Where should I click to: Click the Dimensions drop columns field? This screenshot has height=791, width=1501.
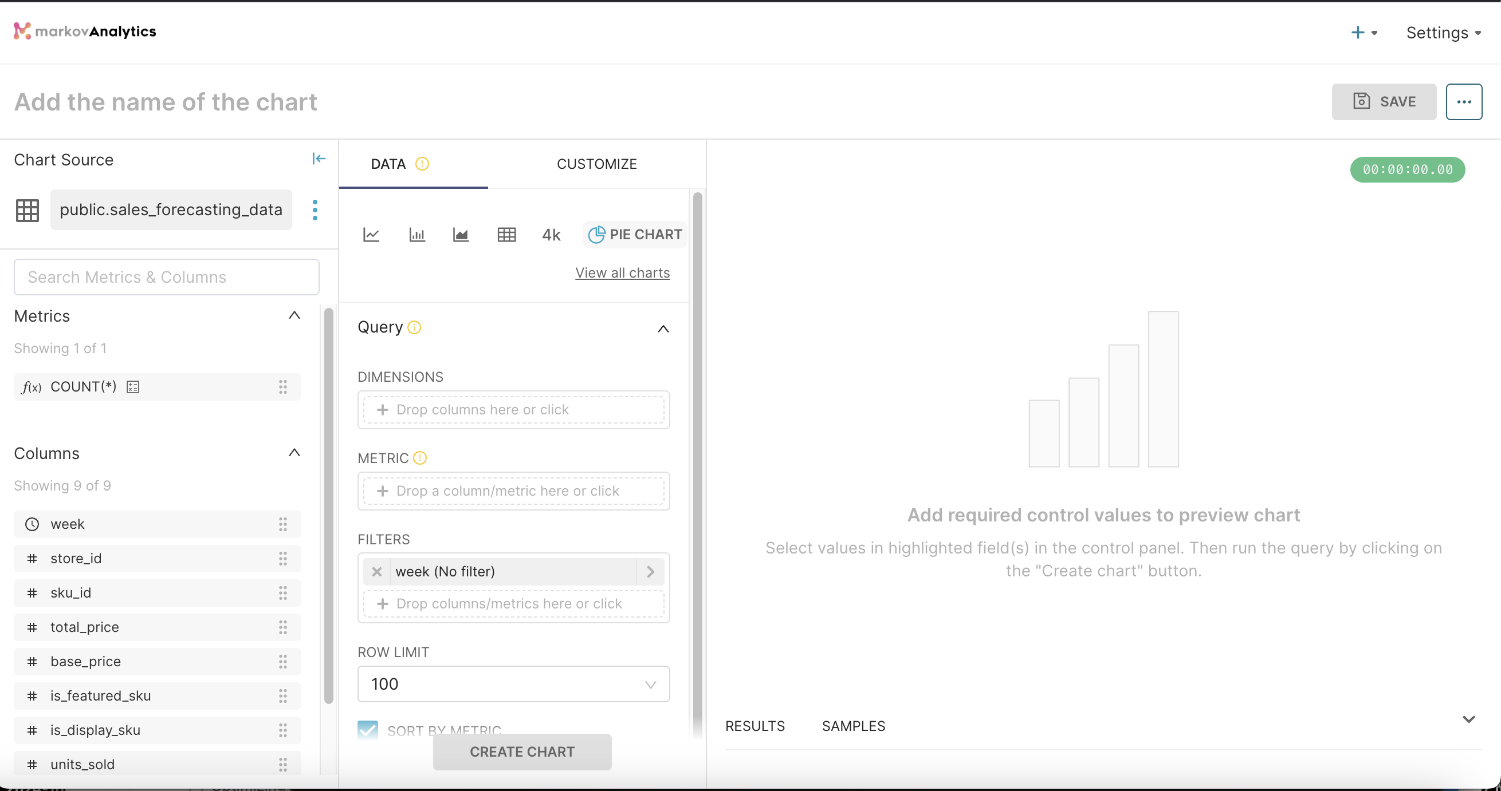pyautogui.click(x=513, y=410)
